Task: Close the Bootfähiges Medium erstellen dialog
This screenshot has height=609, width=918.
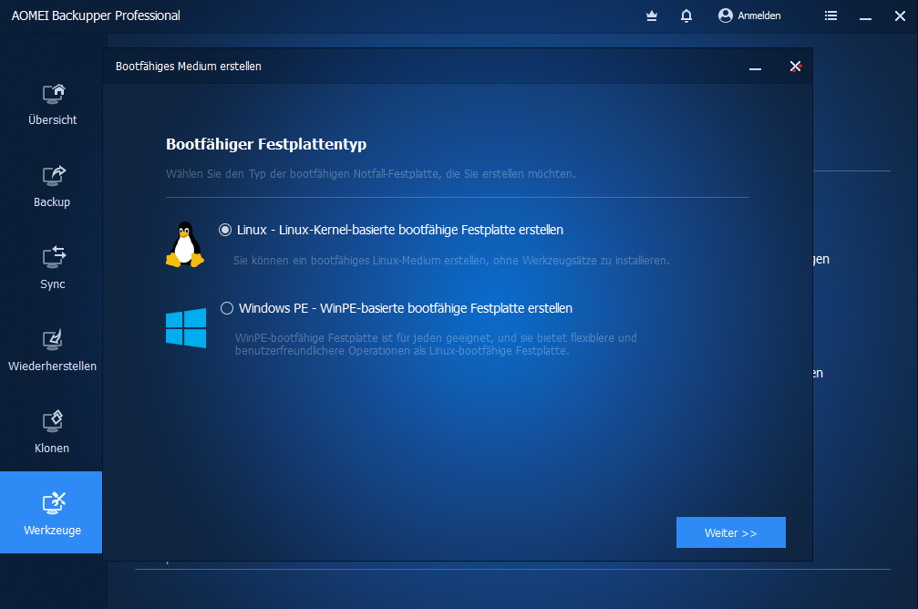Action: (795, 67)
